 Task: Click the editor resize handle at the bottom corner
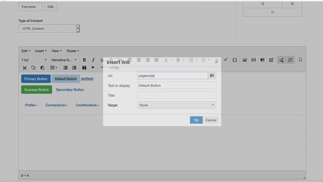pyautogui.click(x=304, y=177)
